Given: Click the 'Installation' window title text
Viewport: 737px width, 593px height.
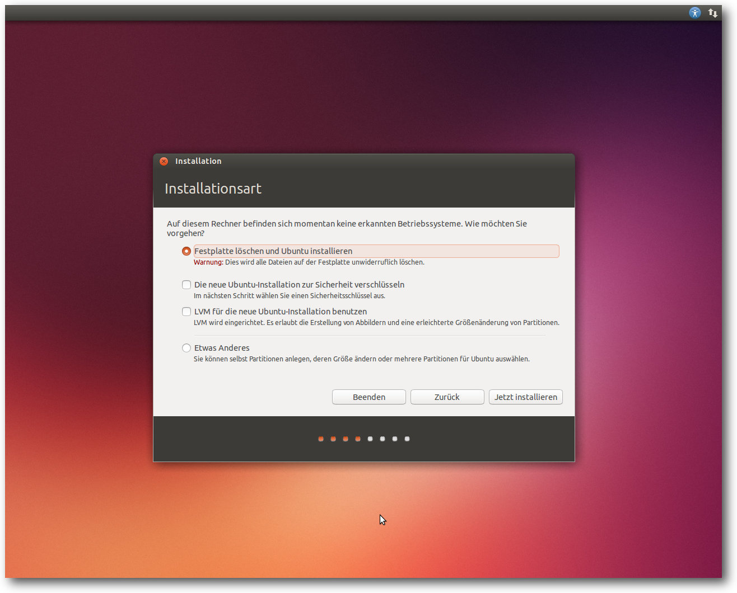Looking at the screenshot, I should pyautogui.click(x=198, y=161).
